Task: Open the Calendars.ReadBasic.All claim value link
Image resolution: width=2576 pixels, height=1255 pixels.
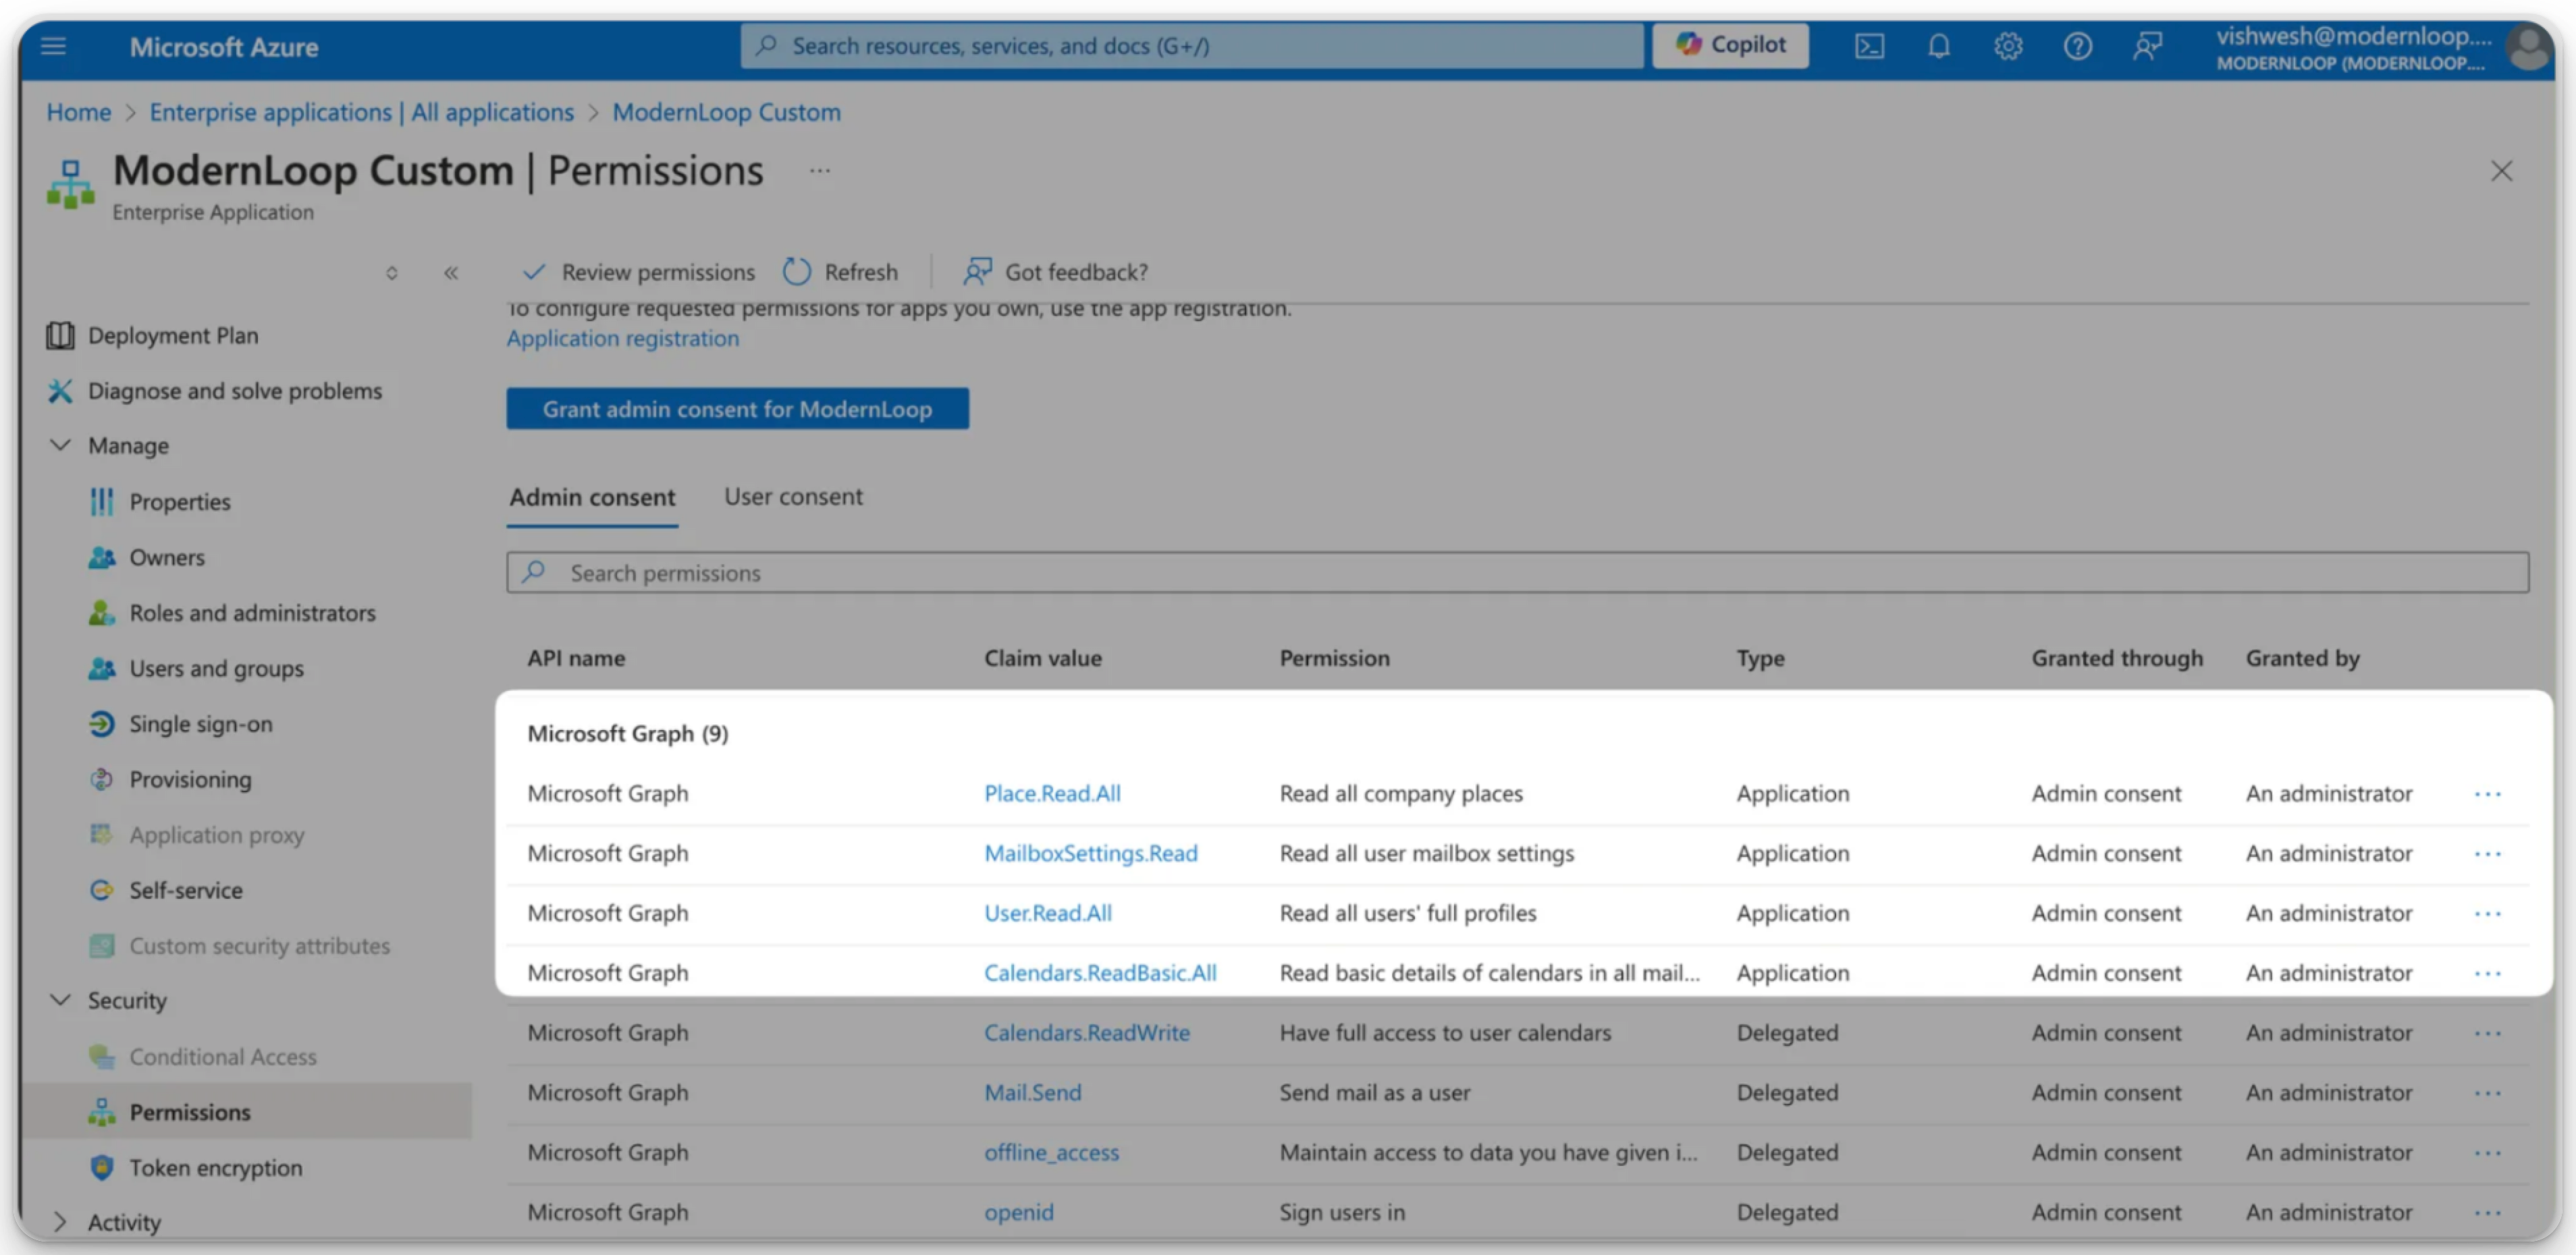Action: [1100, 973]
